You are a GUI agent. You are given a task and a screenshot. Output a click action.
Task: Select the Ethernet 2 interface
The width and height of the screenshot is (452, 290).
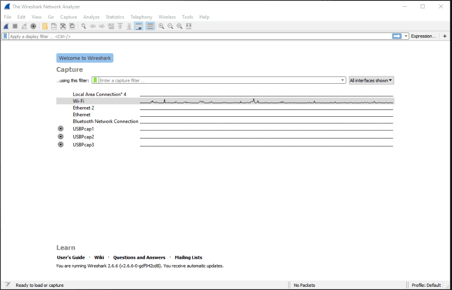tap(83, 108)
